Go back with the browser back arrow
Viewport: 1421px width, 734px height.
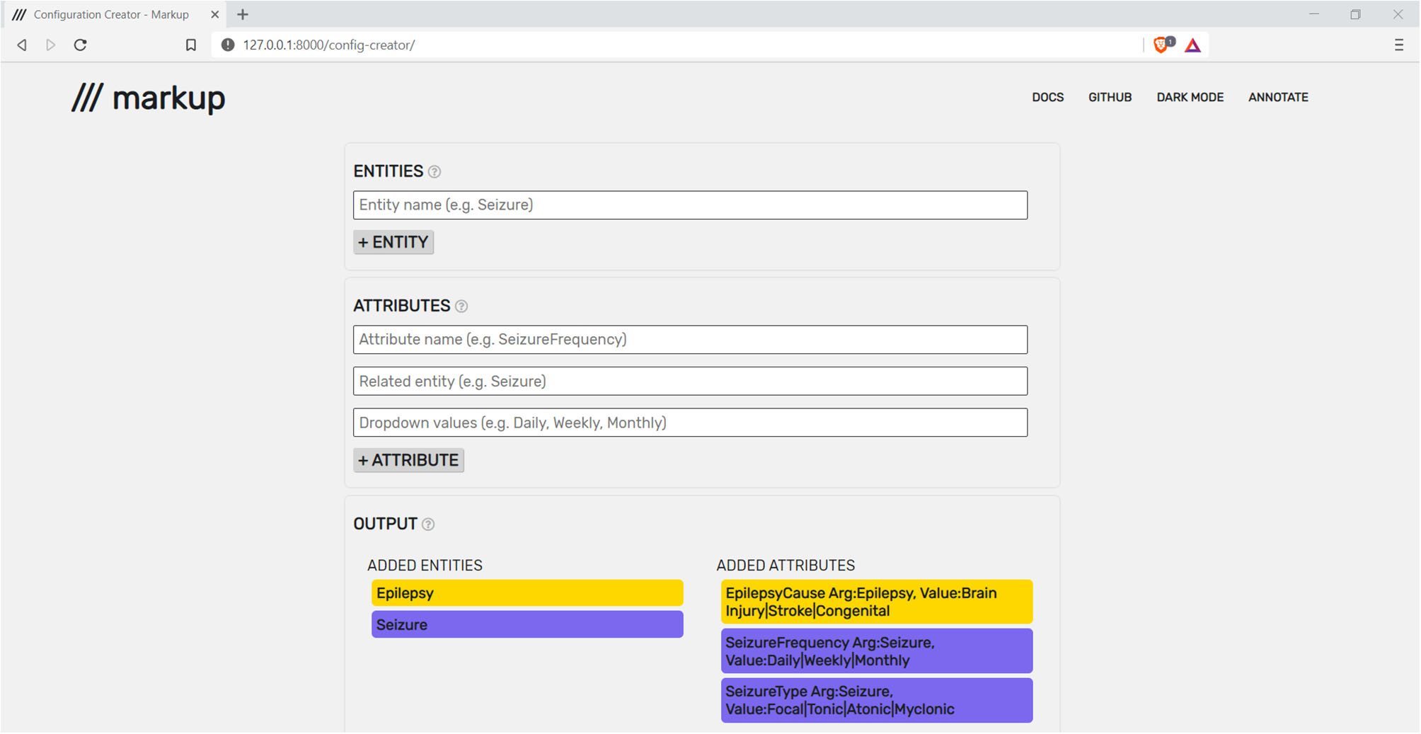click(23, 45)
